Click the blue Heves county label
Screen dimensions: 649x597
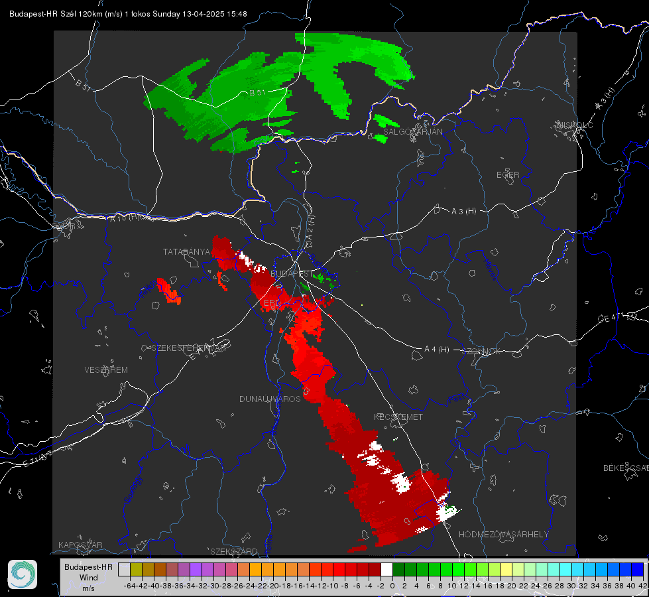[x=490, y=269]
